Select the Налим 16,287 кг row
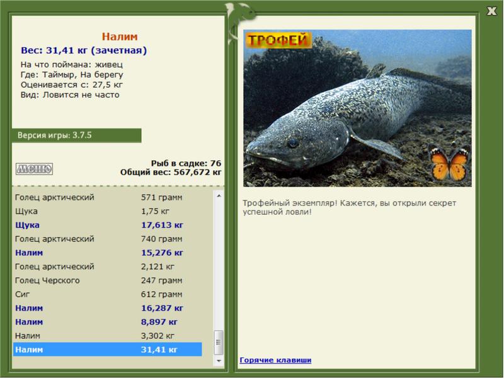Viewport: 504px width, 378px height. [x=108, y=308]
